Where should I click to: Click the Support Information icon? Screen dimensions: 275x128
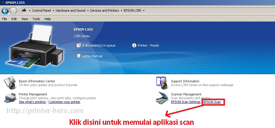click(x=162, y=83)
